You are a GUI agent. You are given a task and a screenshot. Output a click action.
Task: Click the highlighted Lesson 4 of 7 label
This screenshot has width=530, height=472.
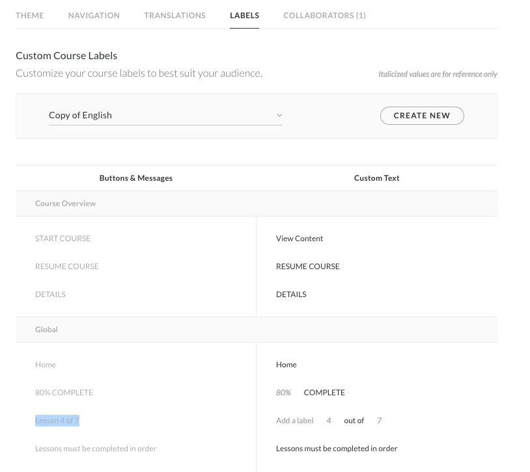click(x=57, y=421)
